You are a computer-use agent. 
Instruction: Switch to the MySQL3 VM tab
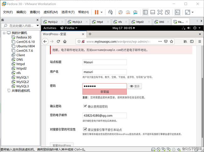[78, 22]
